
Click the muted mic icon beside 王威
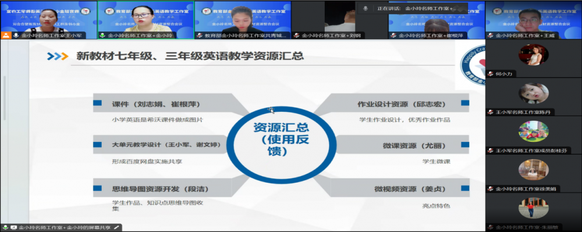click(490, 35)
